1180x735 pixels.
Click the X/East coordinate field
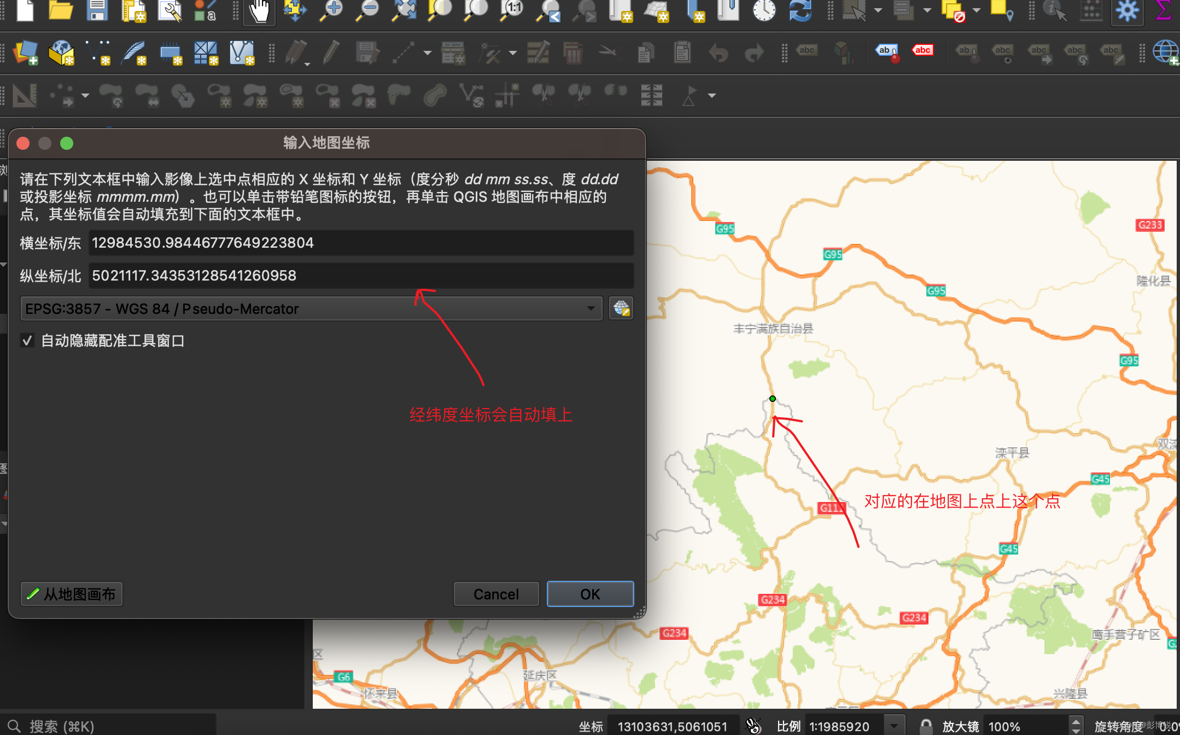(361, 243)
